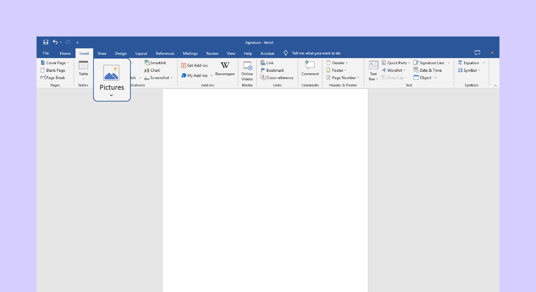Insert an Equation
This screenshot has height=292, width=536.
pos(468,63)
